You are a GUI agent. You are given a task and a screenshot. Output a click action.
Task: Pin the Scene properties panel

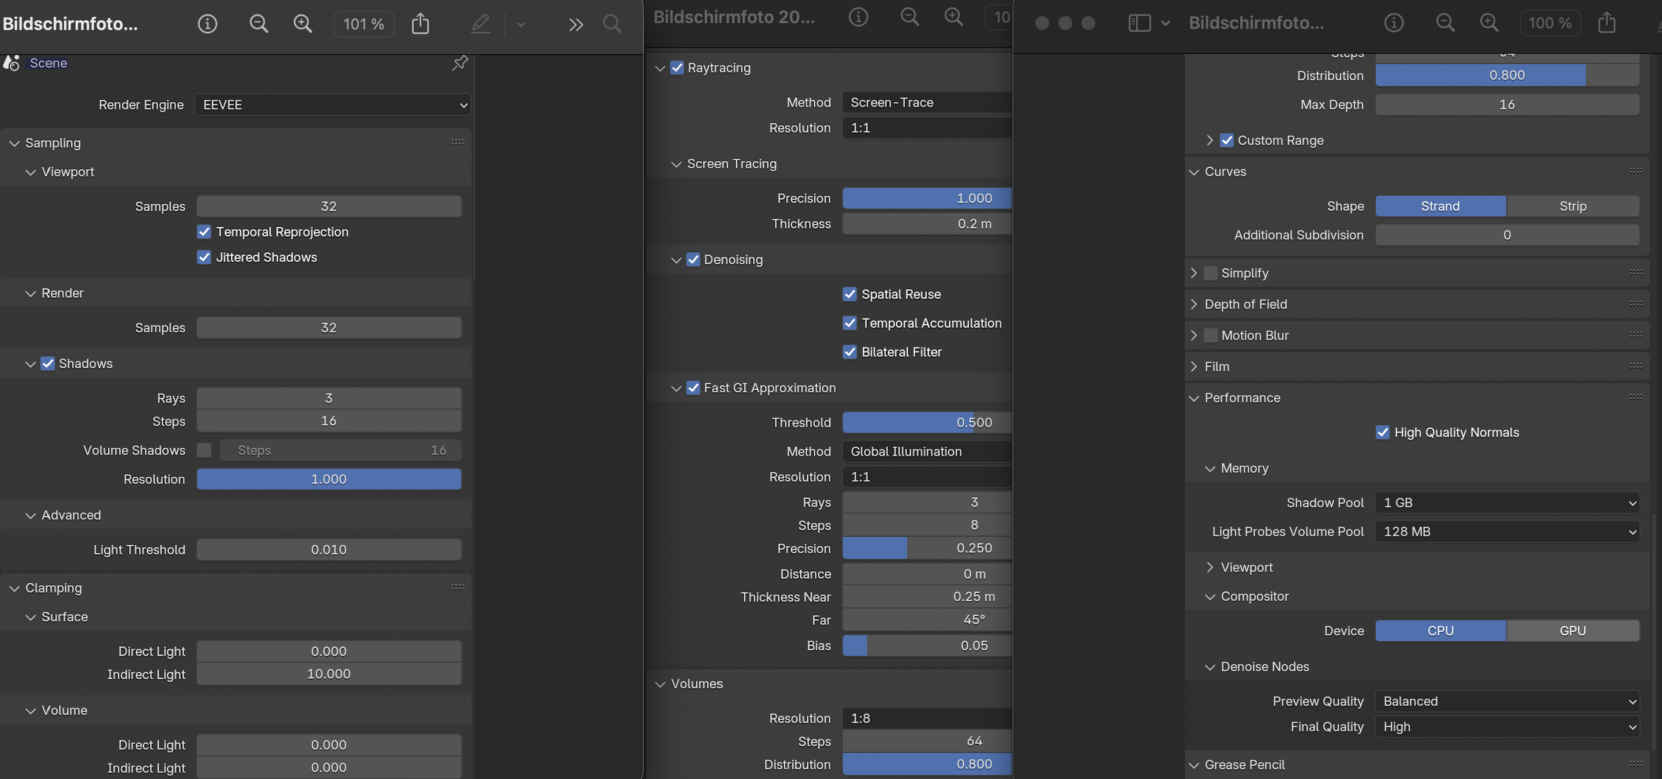tap(459, 62)
